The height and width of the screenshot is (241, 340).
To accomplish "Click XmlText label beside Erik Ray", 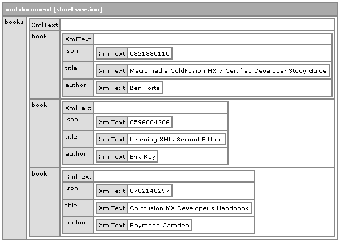I will pyautogui.click(x=112, y=156).
